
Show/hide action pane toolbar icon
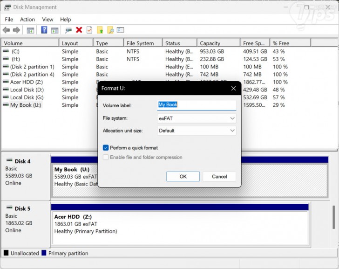(x=54, y=30)
